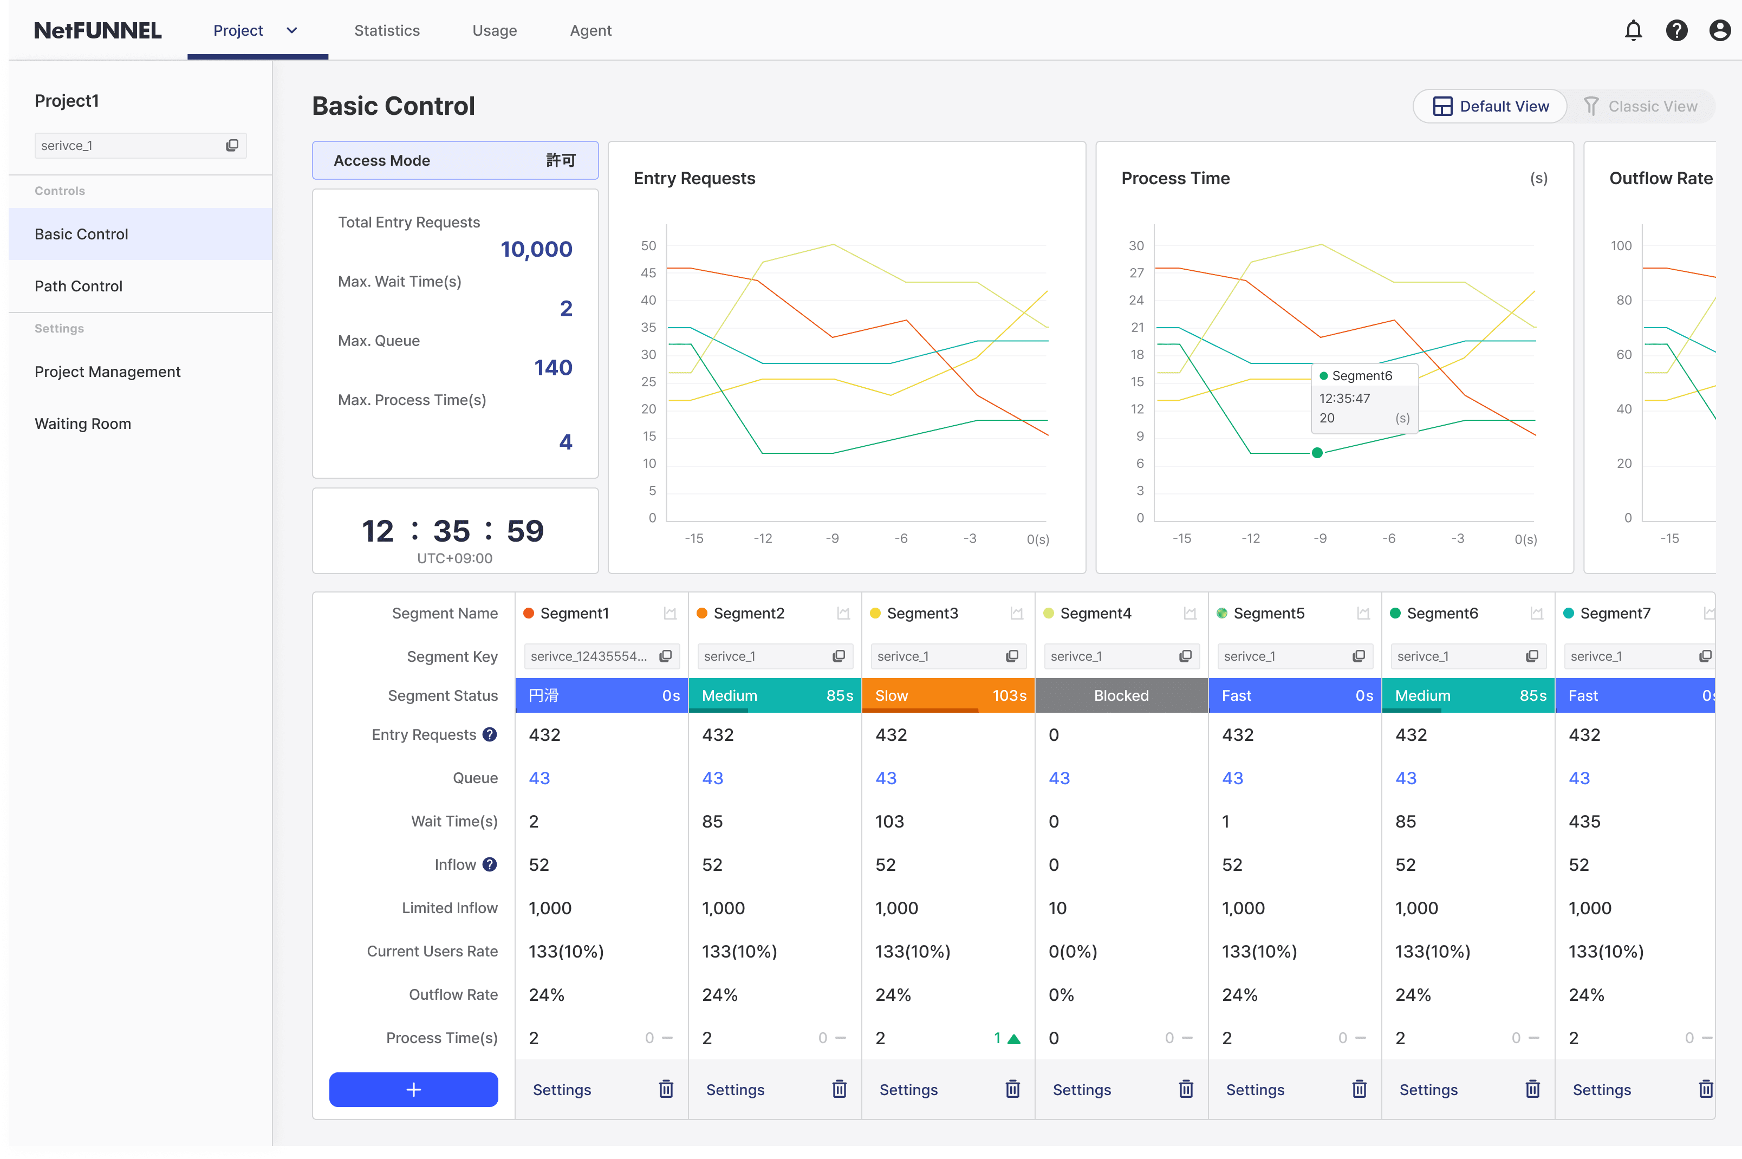Delete Segment6 with trash icon
Viewport: 1742px width, 1159px height.
point(1532,1089)
